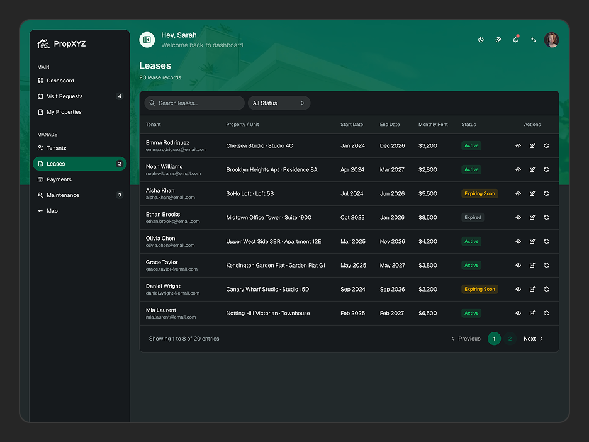The image size is (589, 442).
Task: Open Map in sidebar
Action: [80, 211]
